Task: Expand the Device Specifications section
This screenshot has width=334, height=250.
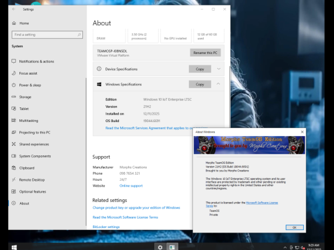Action: 218,69
